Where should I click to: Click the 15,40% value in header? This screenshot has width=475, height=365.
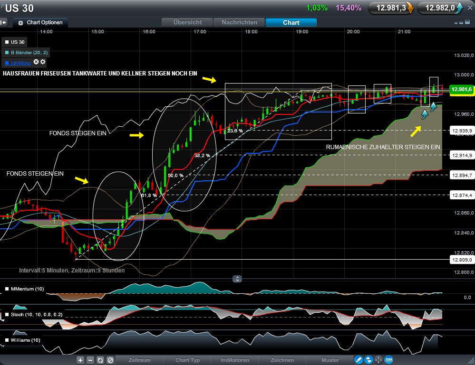tap(349, 8)
